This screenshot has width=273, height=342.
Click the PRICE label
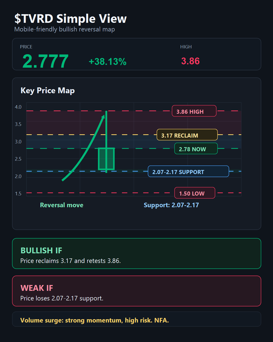pos(26,47)
